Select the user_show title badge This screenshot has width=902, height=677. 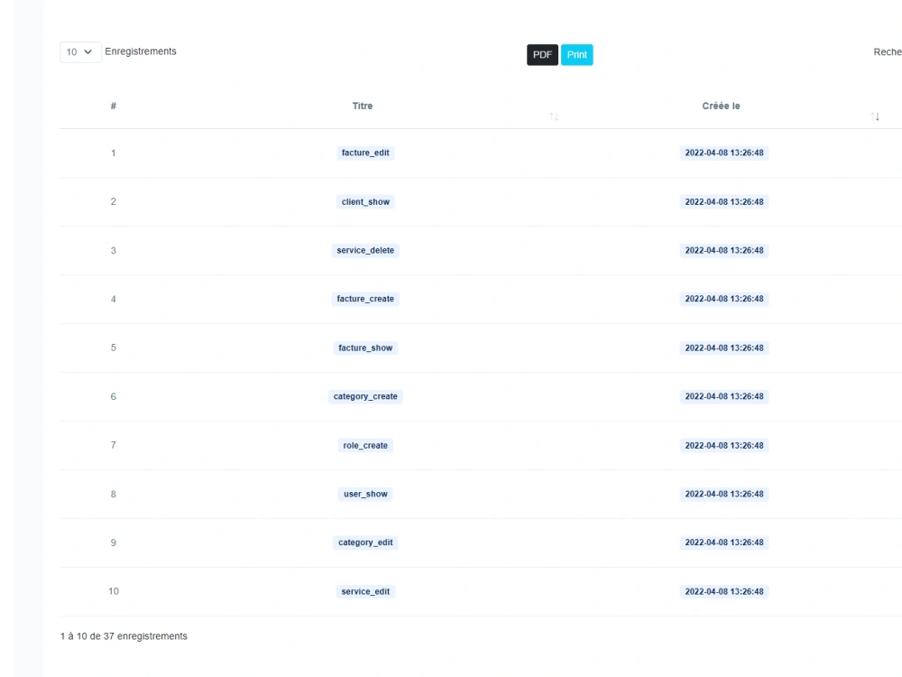point(365,494)
